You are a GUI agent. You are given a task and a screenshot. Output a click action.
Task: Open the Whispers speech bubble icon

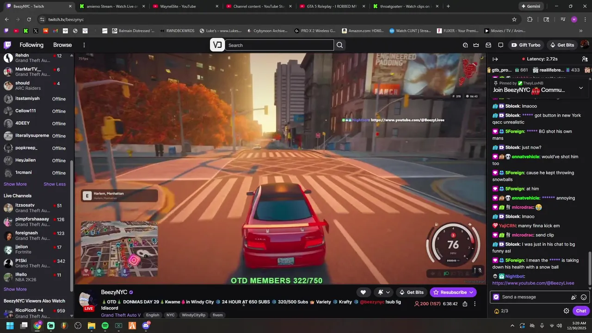point(501,45)
